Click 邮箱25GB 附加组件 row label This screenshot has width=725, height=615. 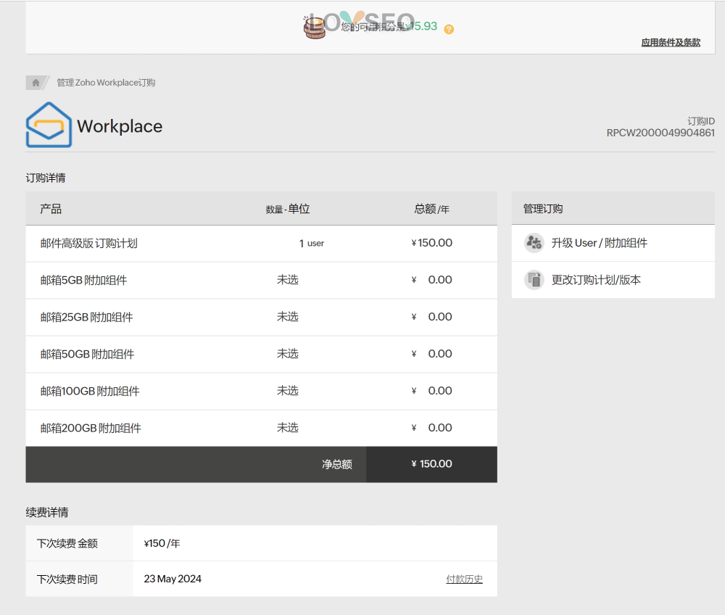coord(86,317)
